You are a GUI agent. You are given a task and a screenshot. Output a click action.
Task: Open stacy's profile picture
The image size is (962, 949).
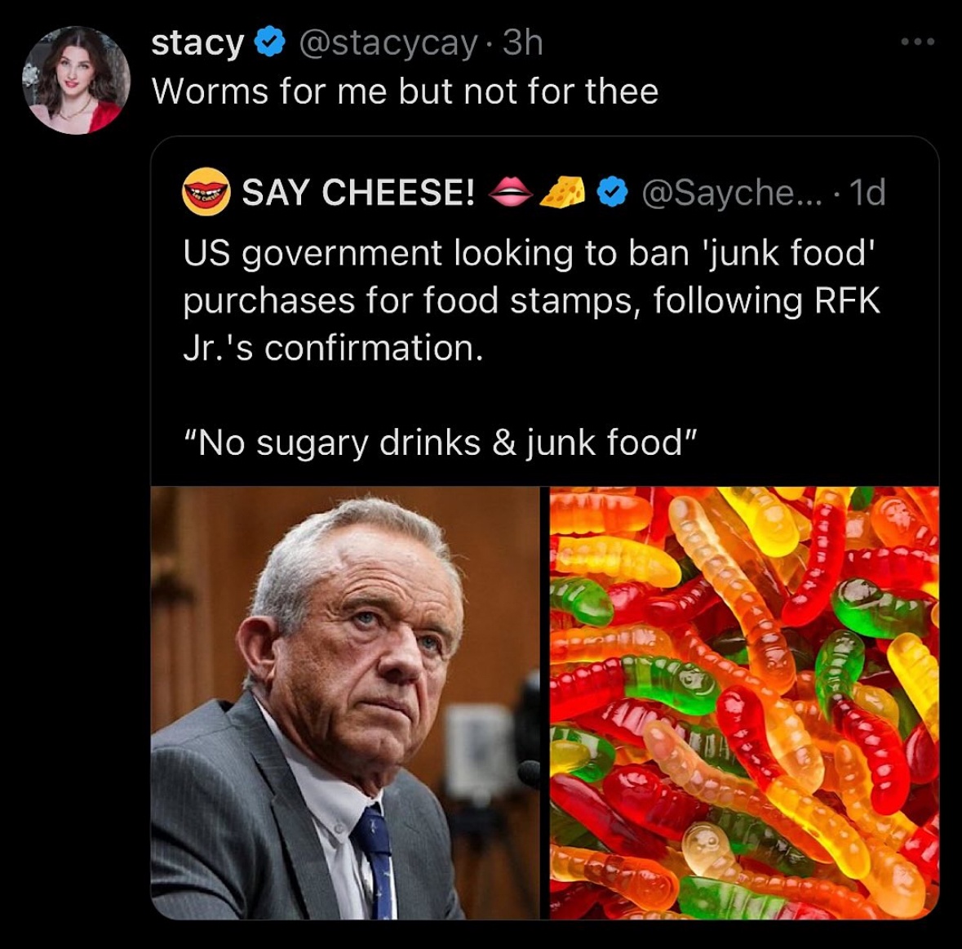click(76, 79)
